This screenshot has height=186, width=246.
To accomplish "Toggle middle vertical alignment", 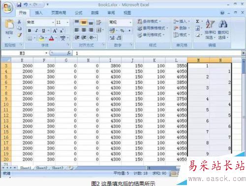I will tap(84, 22).
